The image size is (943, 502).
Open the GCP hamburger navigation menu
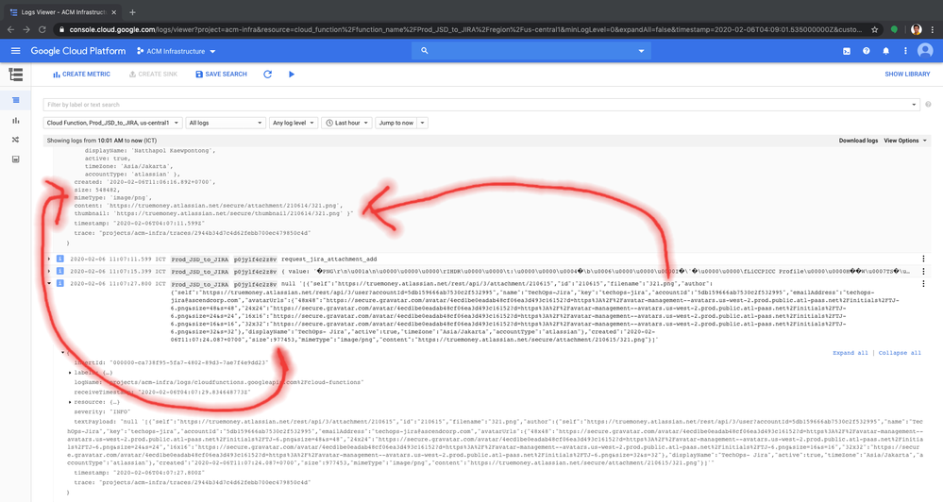(x=16, y=51)
